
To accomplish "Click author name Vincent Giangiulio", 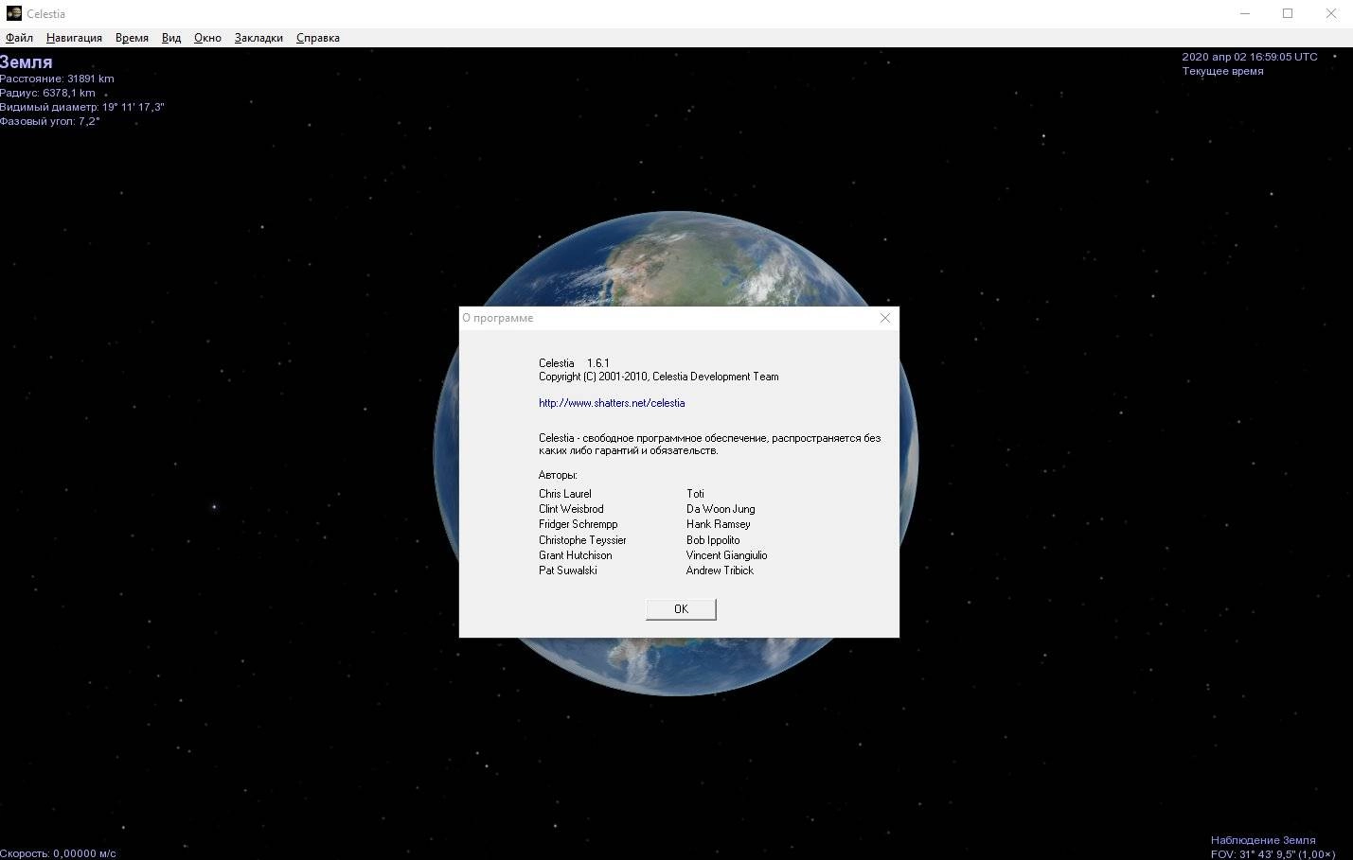I will (727, 555).
